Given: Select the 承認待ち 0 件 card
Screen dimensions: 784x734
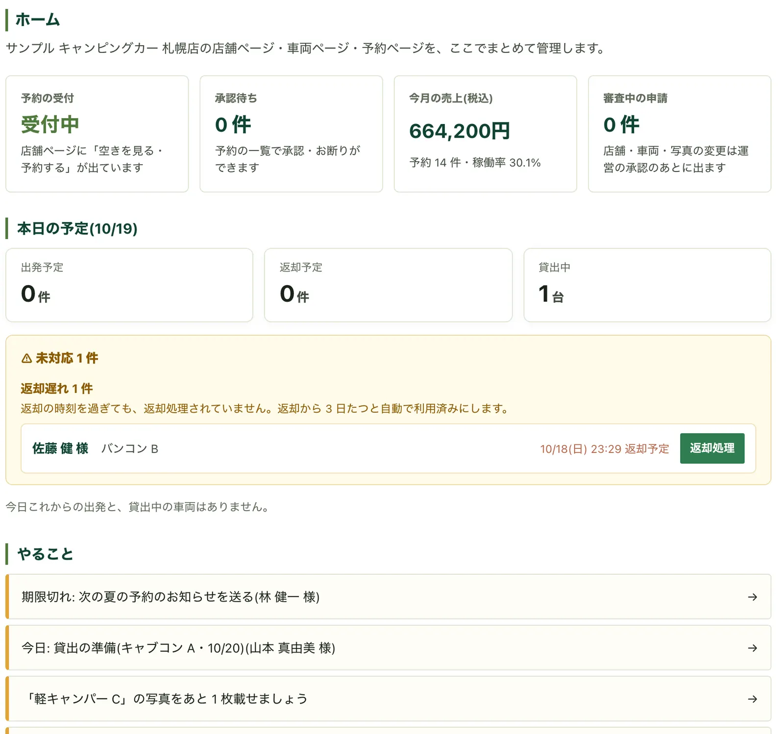Looking at the screenshot, I should click(291, 134).
